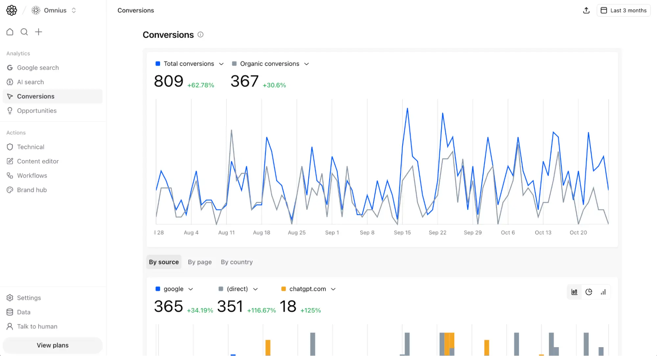The height and width of the screenshot is (356, 657).
Task: Change the Last 3 months date range
Action: (x=623, y=10)
